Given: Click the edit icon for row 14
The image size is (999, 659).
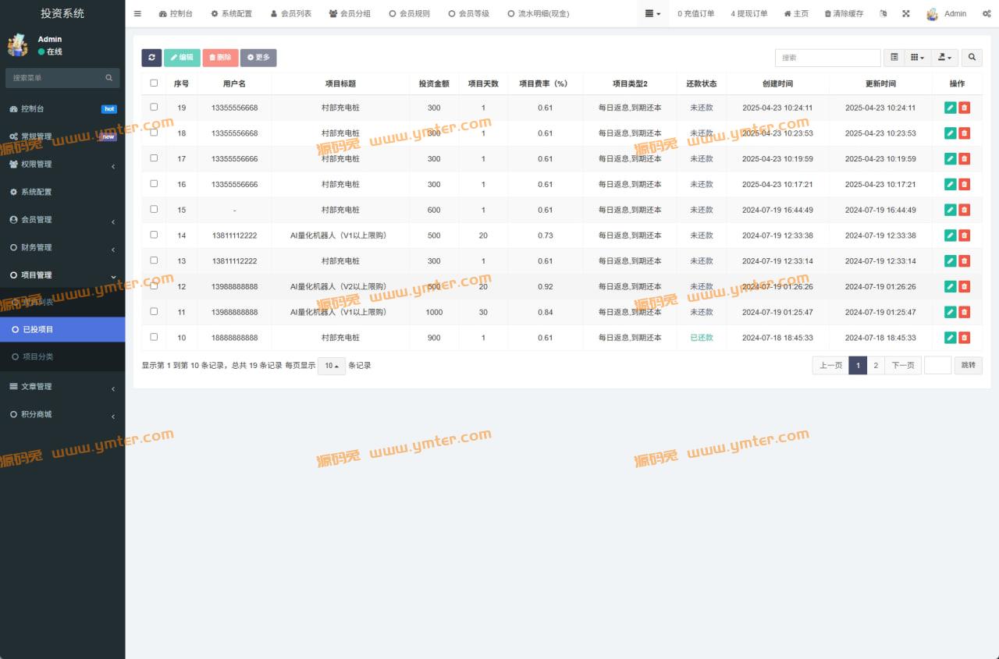Looking at the screenshot, I should pos(950,236).
